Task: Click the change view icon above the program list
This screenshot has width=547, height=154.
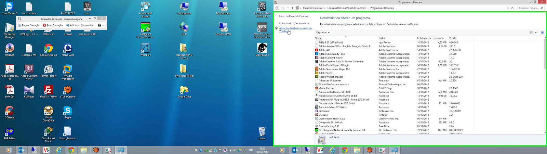Action: (531, 33)
